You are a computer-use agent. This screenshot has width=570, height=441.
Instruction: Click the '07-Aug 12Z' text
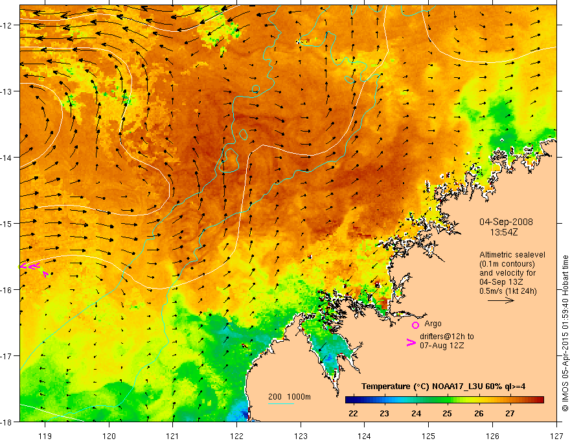[442, 346]
